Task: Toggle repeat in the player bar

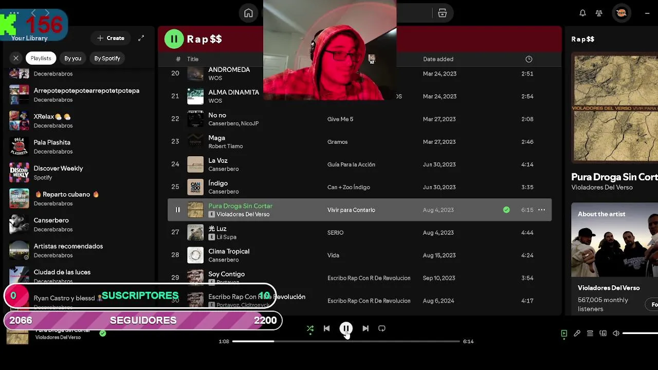Action: click(x=382, y=328)
